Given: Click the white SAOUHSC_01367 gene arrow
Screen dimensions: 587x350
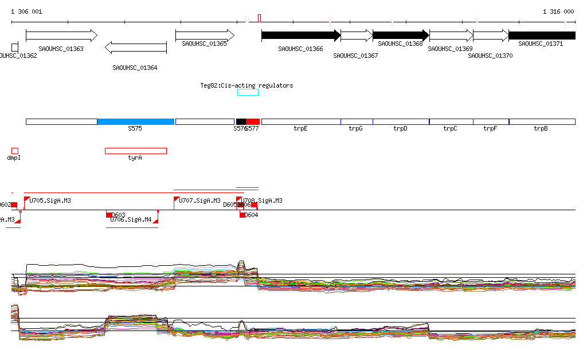Looking at the screenshot, I should point(357,36).
